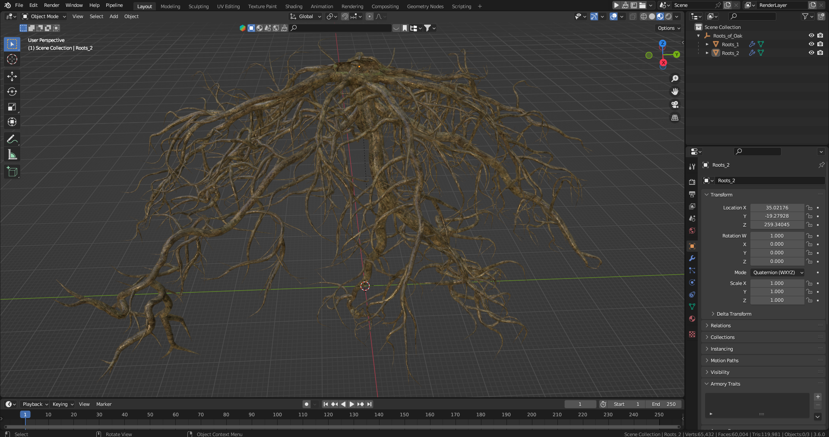Toggle auto keying record button

[307, 404]
